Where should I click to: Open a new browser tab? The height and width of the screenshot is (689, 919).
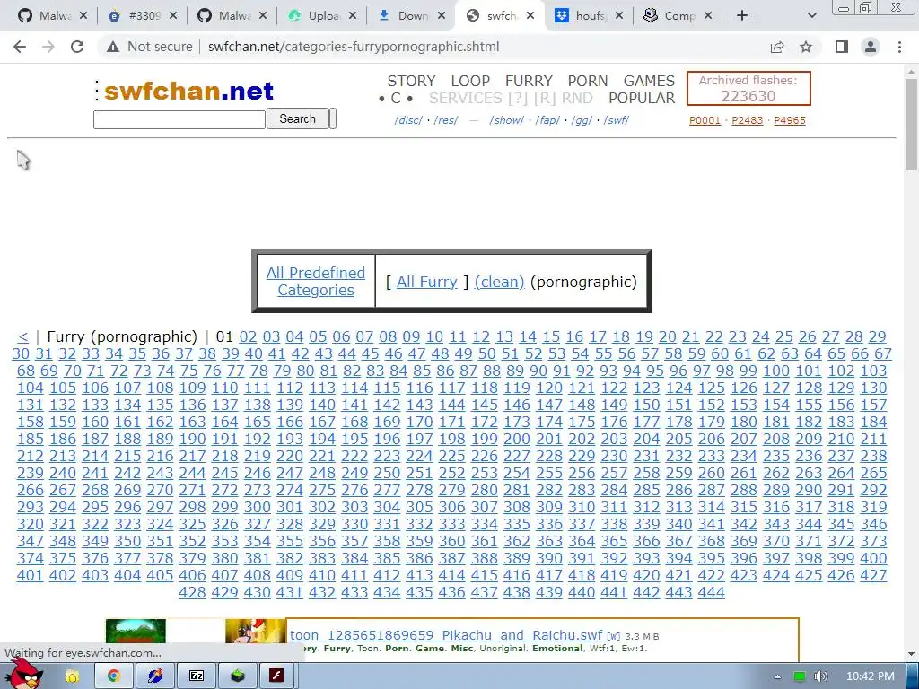[742, 16]
